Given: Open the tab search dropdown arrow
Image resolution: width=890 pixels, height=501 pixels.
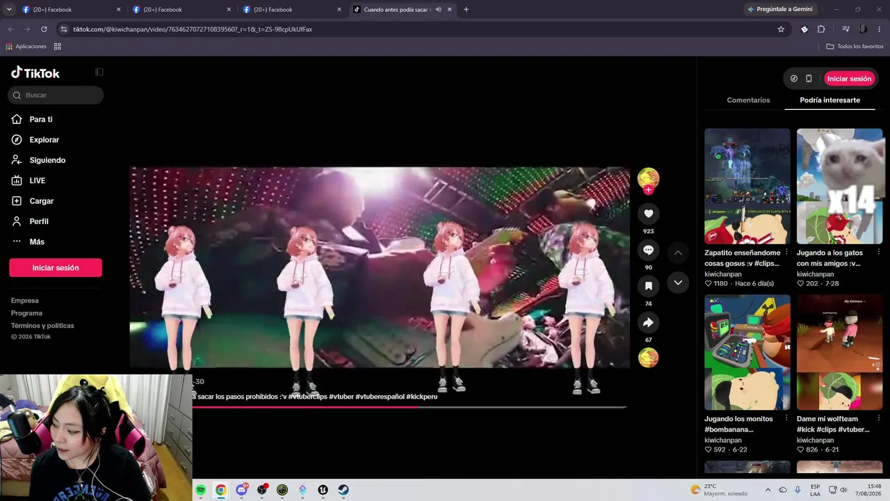Looking at the screenshot, I should click(x=9, y=10).
